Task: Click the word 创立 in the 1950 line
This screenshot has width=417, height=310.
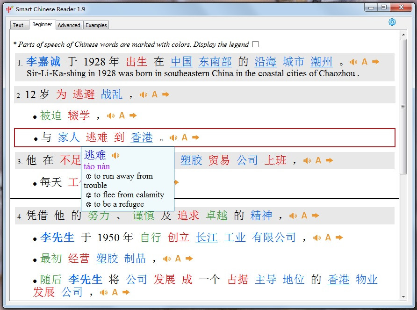Action: pyautogui.click(x=179, y=238)
